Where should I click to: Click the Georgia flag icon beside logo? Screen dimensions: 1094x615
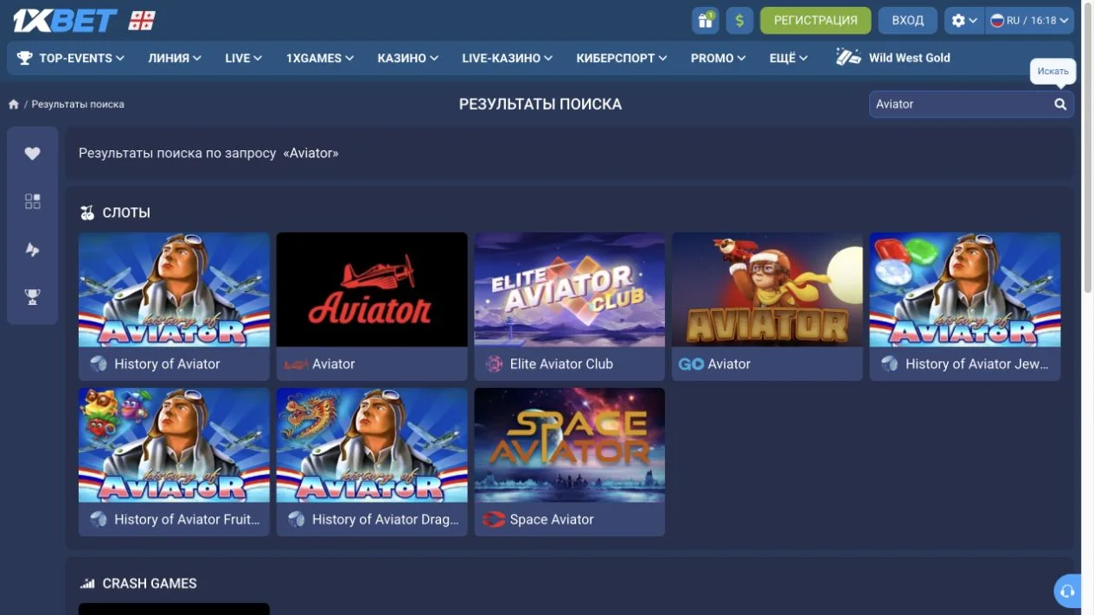tap(142, 21)
